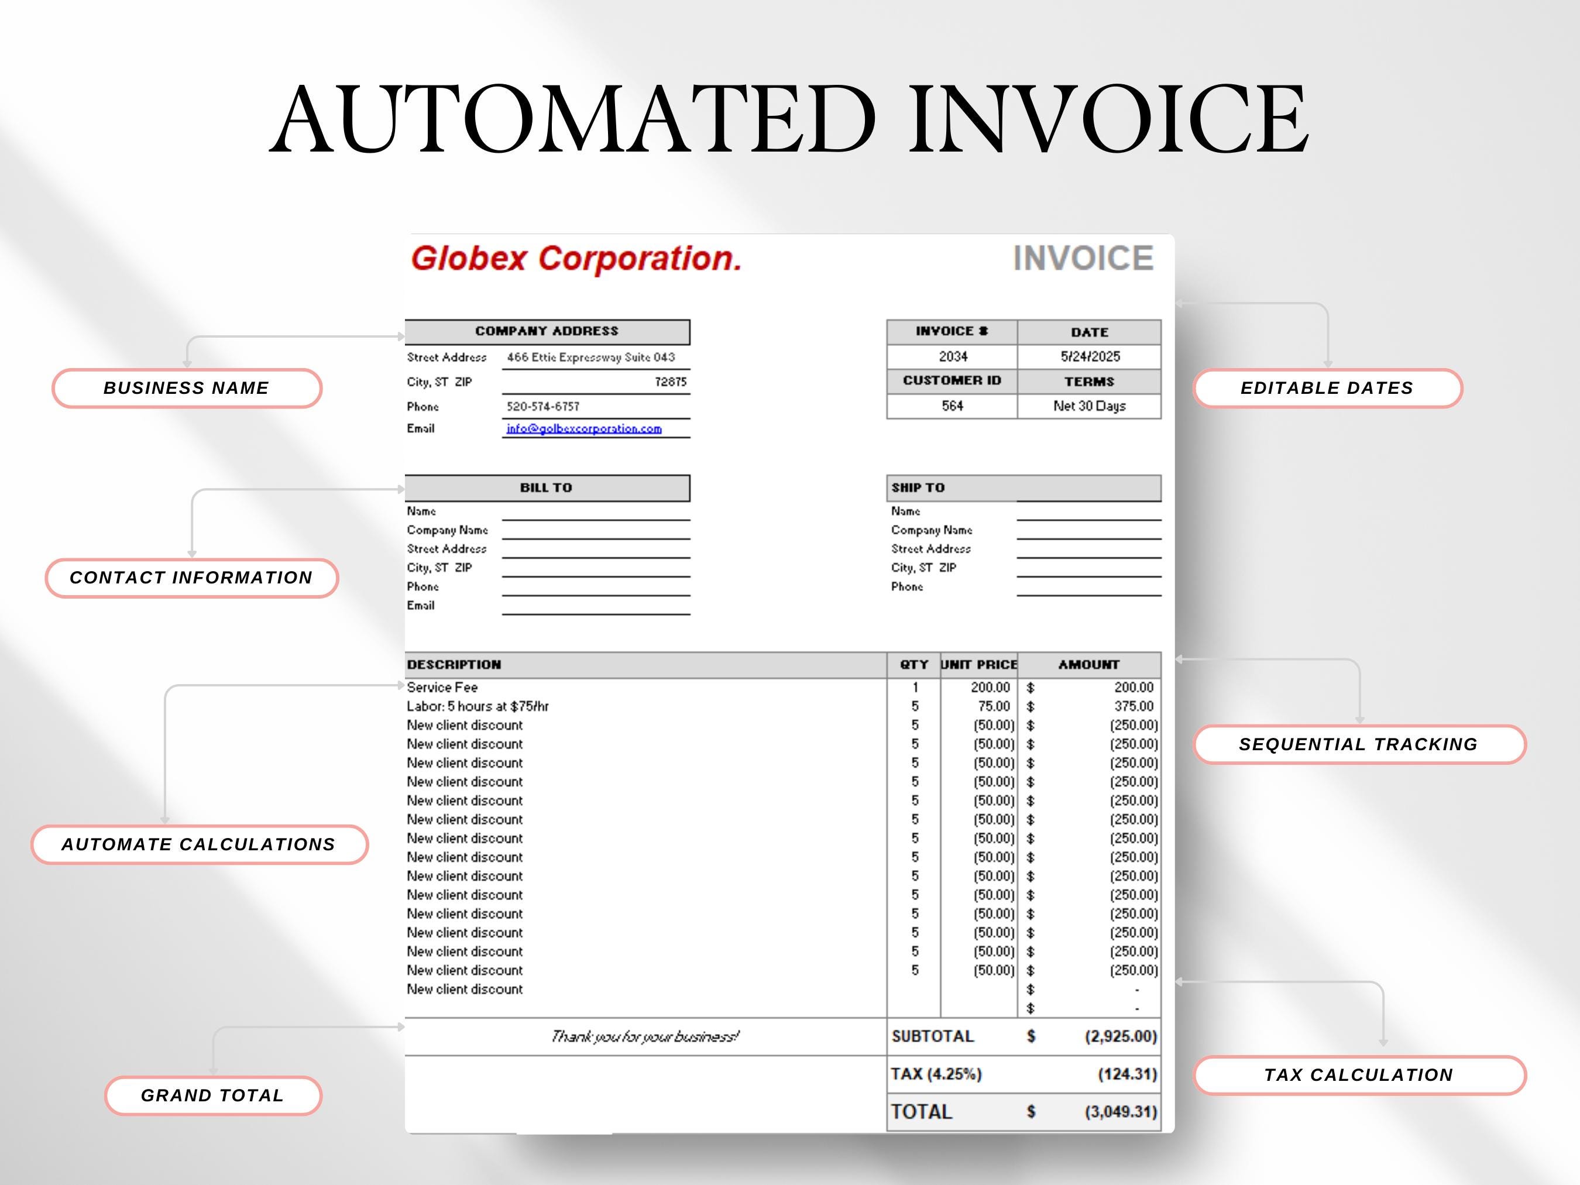Click the SEQUENTIAL TRACKING pill label

[x=1359, y=744]
